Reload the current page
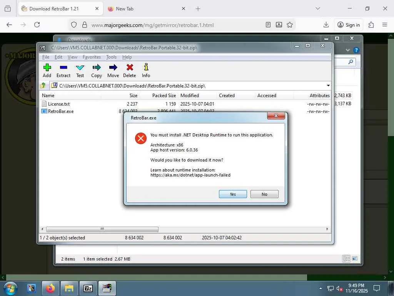The width and height of the screenshot is (394, 296). tap(37, 25)
